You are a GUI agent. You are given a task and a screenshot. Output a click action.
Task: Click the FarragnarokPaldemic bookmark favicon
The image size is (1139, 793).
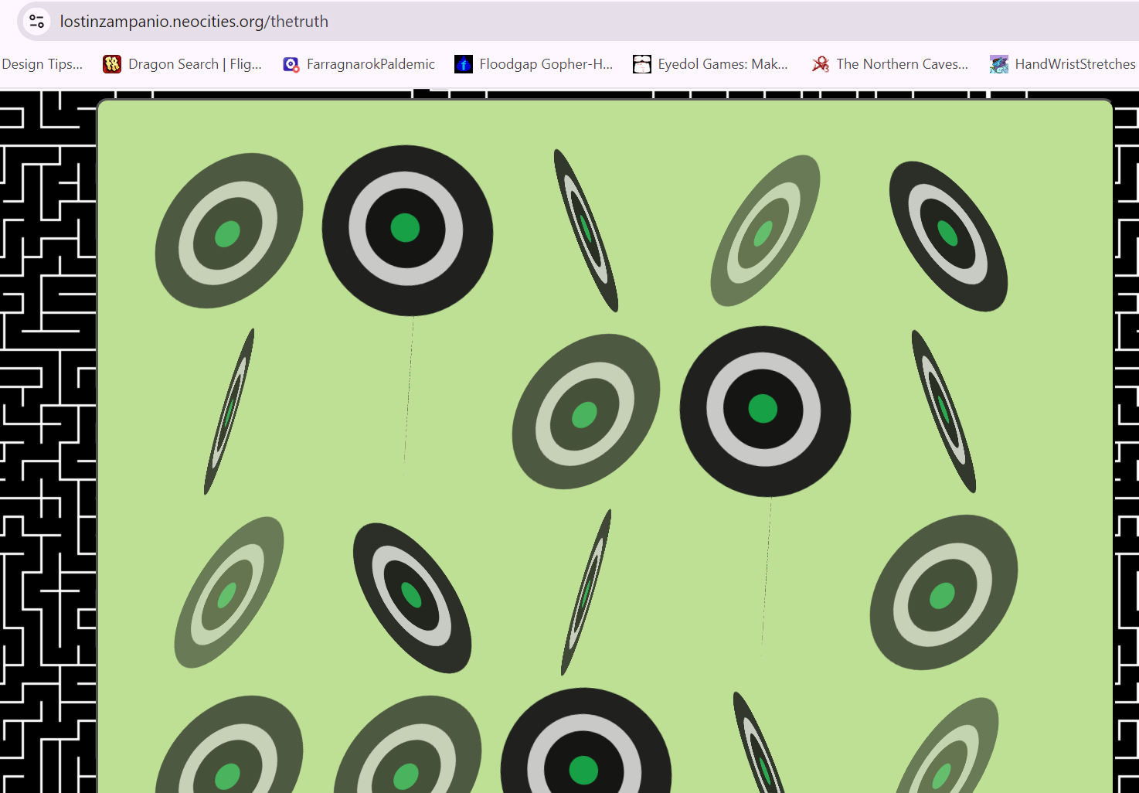point(291,64)
